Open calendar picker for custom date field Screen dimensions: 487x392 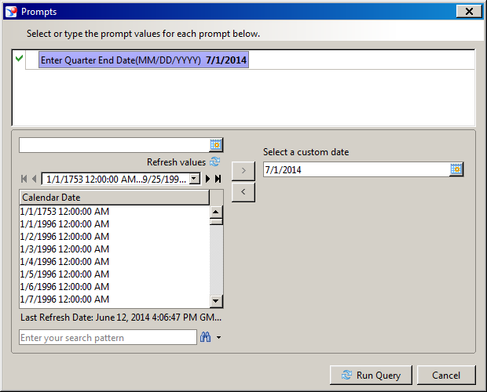point(456,169)
